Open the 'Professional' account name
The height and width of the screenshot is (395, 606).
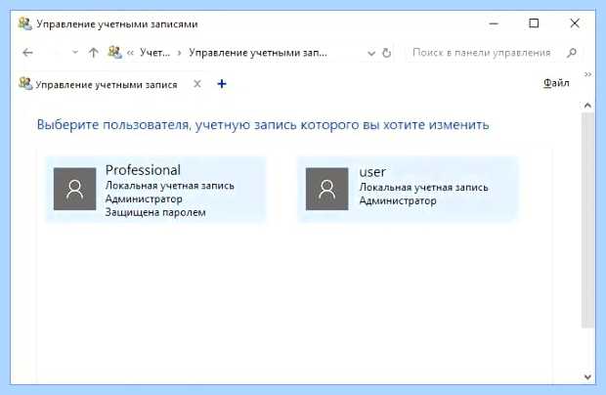(143, 170)
